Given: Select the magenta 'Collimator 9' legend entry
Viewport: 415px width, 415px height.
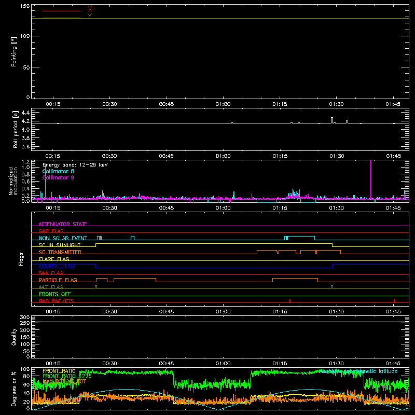Looking at the screenshot, I should pos(58,177).
